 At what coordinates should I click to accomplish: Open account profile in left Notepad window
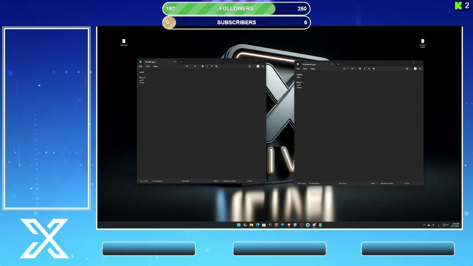point(258,66)
